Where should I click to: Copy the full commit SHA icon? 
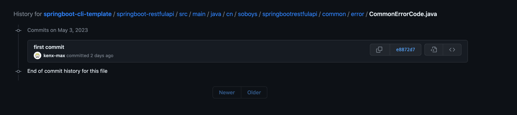pyautogui.click(x=379, y=50)
